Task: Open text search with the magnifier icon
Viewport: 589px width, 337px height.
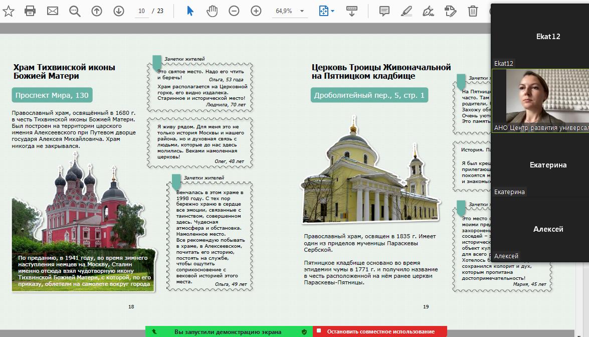Action: pos(75,11)
